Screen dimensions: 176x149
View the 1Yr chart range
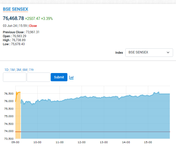(x=31, y=70)
